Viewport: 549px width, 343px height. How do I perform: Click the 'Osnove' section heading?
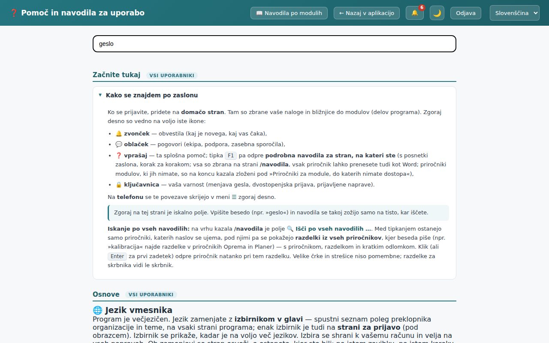(x=106, y=294)
